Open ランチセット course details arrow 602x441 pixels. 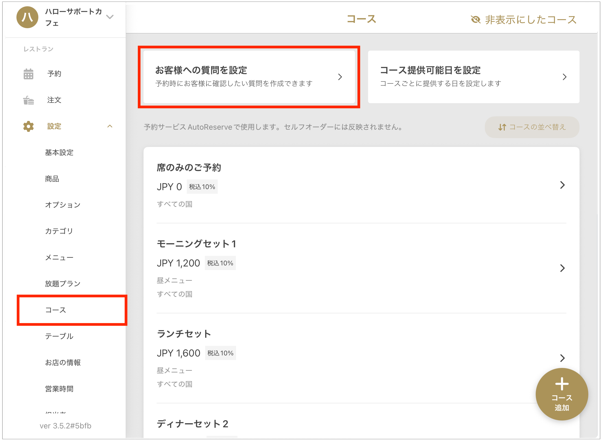tap(562, 358)
